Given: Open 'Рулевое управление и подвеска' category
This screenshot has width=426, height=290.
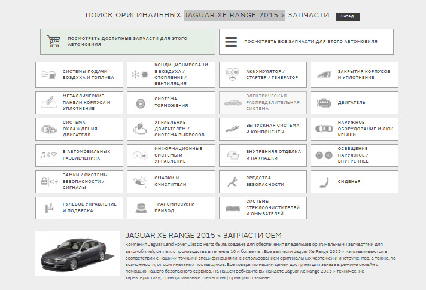Looking at the screenshot, I should click(x=79, y=208).
